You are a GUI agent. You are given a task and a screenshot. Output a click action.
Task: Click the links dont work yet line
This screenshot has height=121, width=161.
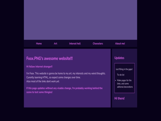pyautogui.click(x=43, y=81)
